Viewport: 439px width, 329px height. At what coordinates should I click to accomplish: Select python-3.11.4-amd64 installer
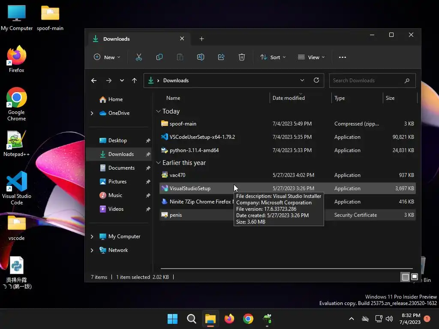[x=288, y=150]
